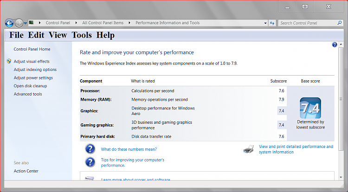Click the vertical scrollbar thumb
Screen dimensions: 348x192
coord(341,99)
